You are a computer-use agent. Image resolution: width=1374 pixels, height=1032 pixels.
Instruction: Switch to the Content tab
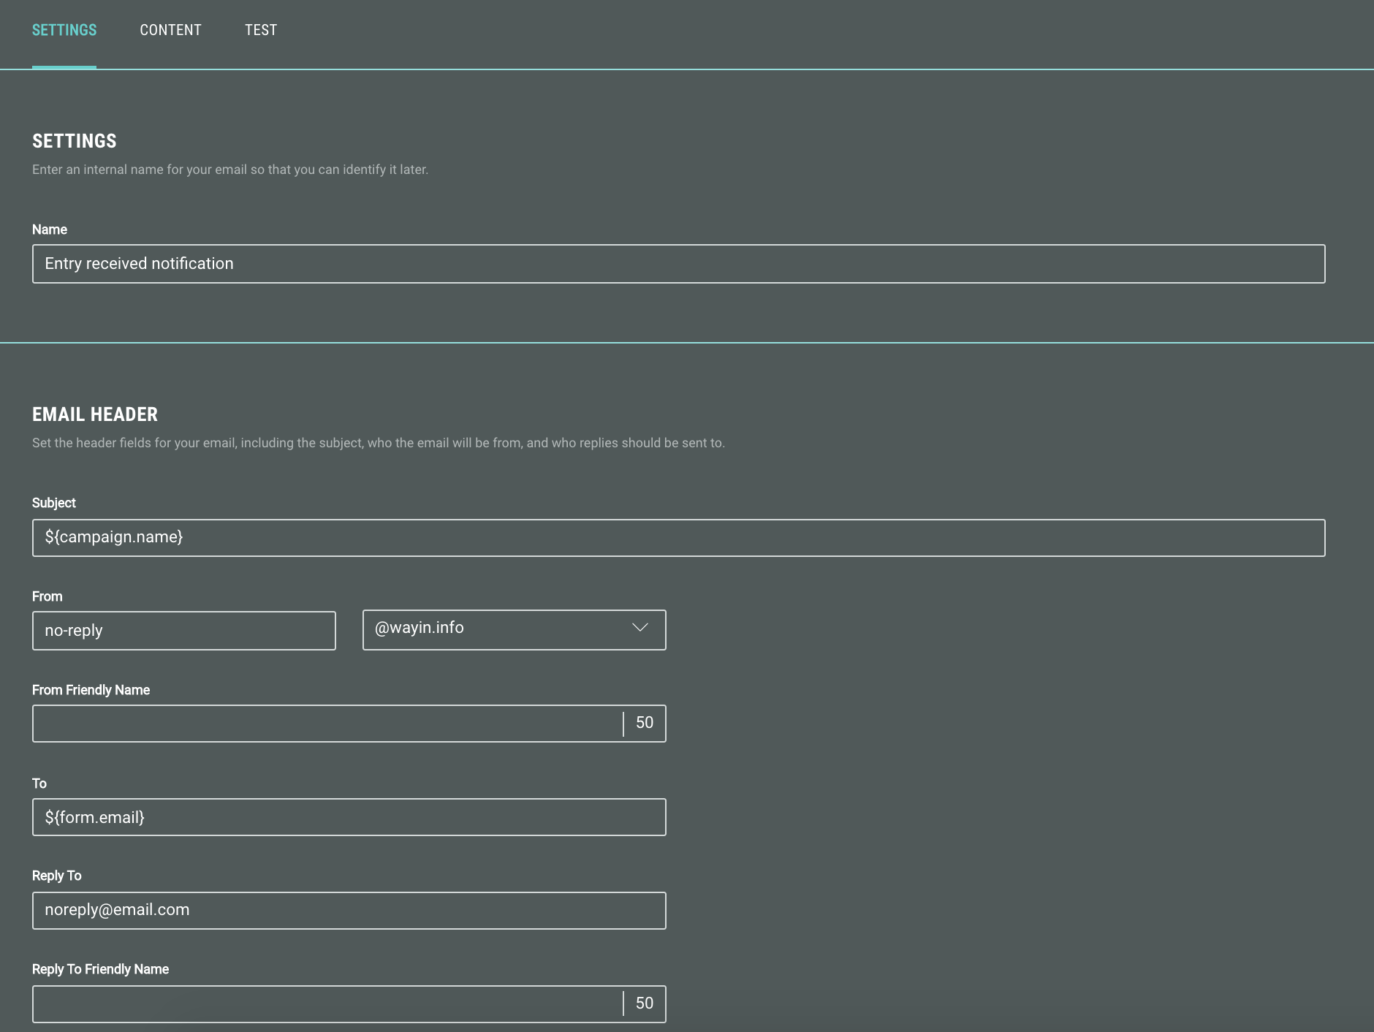170,30
